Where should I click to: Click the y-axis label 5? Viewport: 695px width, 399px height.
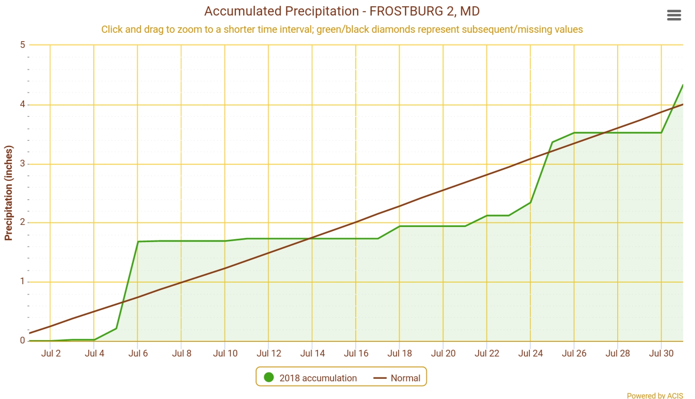click(x=23, y=45)
